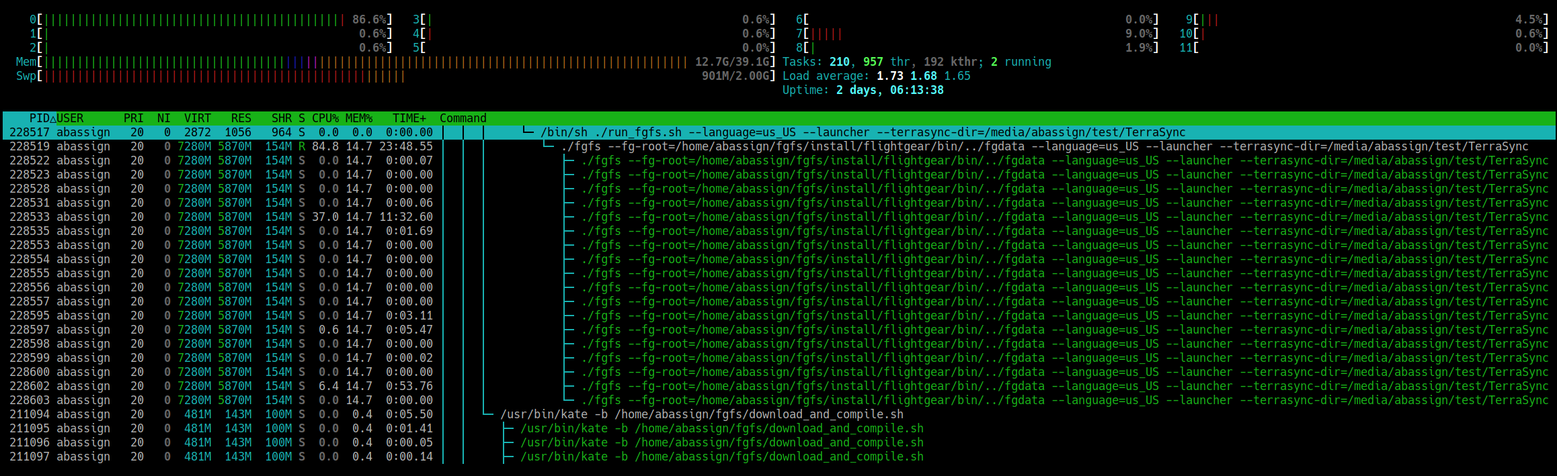This screenshot has height=476, width=1557.
Task: Select fgfs thread PID 228602 at 6.4% CPU
Action: click(x=779, y=386)
